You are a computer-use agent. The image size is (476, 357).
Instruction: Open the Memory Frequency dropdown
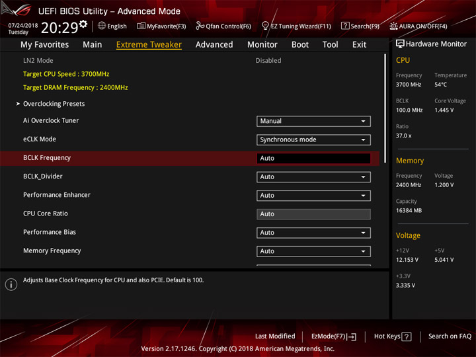point(313,251)
